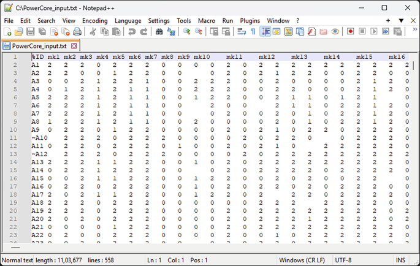This screenshot has height=266, width=420.
Task: Click the New file toolbar icon
Action: pyautogui.click(x=7, y=32)
